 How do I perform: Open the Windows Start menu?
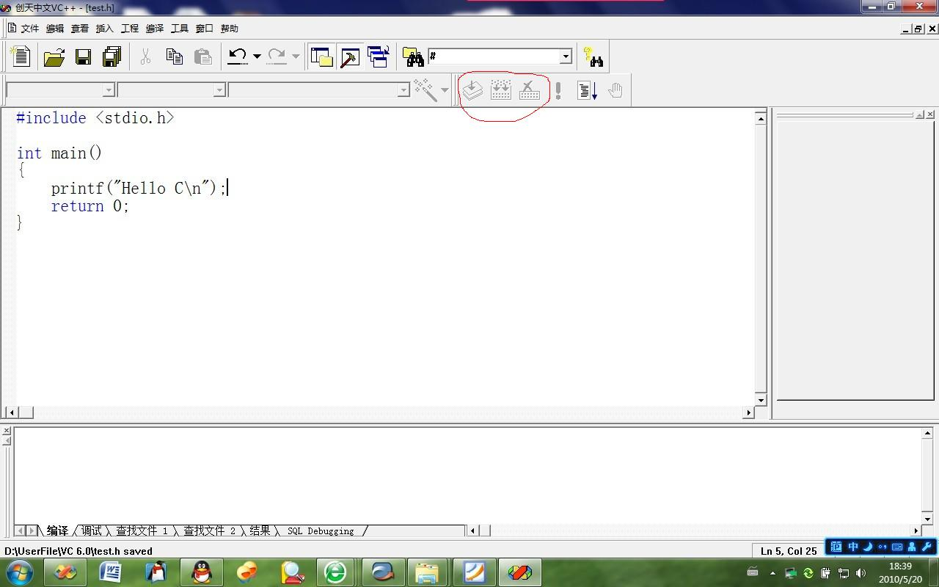[19, 572]
